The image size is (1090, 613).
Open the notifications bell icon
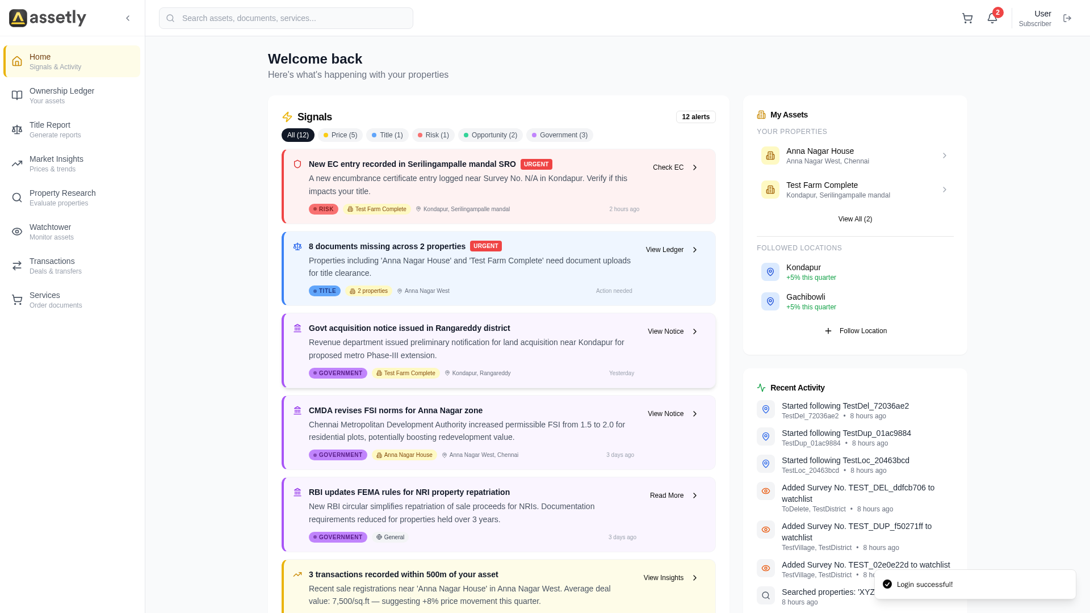click(x=992, y=18)
